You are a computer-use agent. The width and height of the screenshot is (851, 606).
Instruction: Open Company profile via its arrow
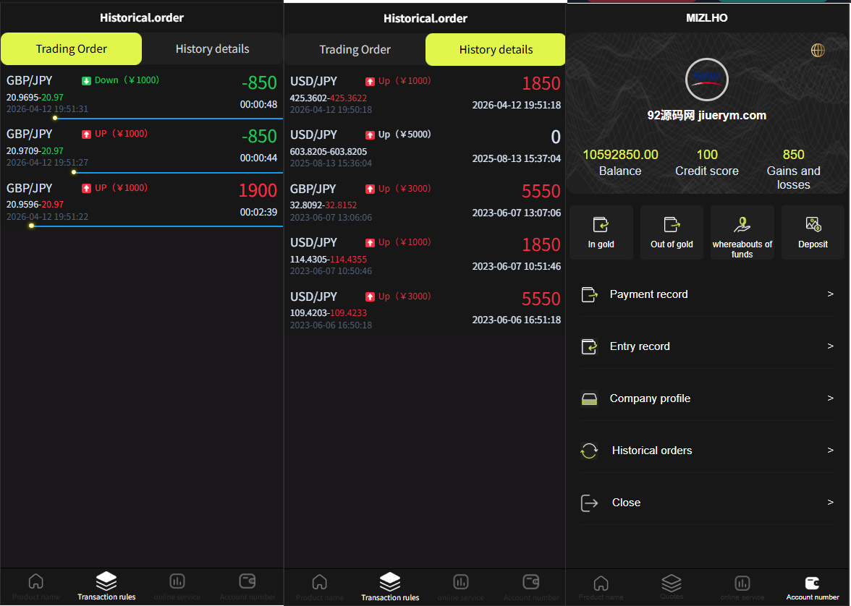(x=831, y=398)
